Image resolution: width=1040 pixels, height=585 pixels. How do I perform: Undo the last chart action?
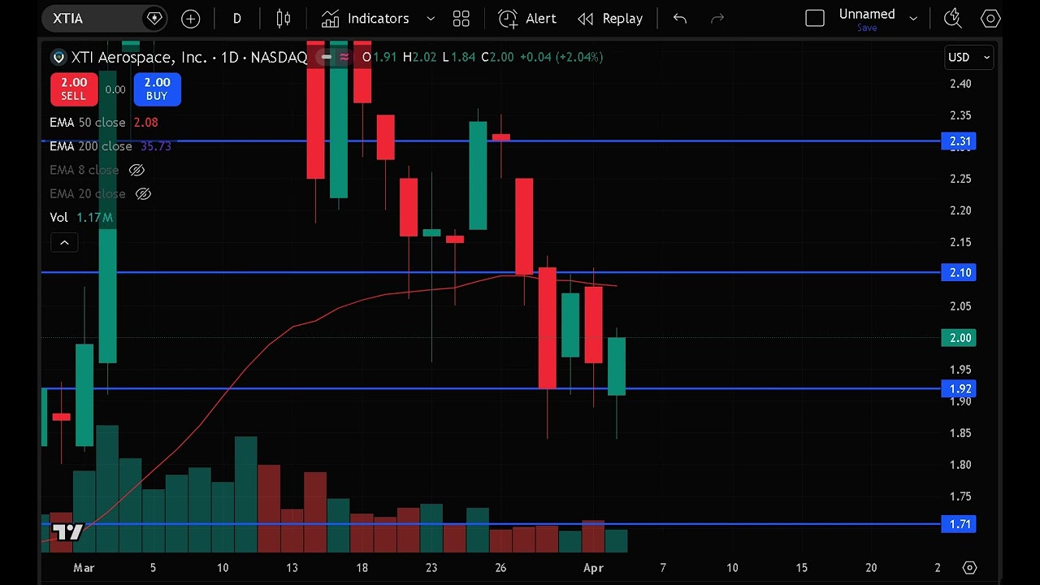tap(680, 19)
